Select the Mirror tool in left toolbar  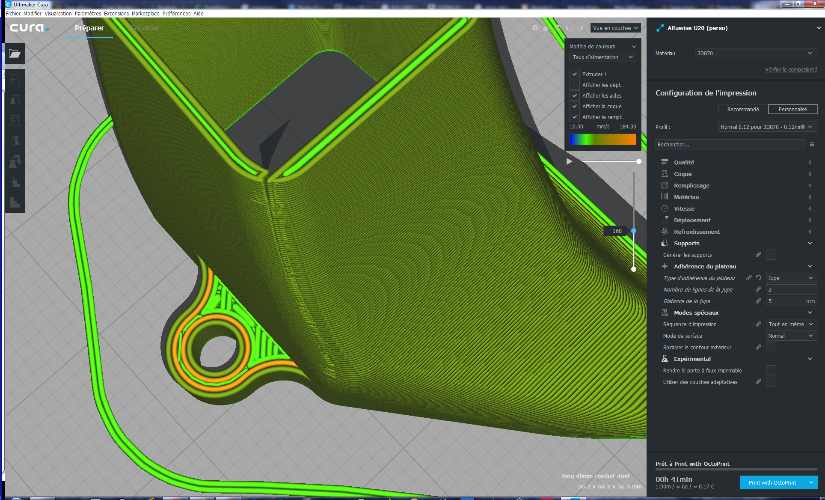tap(15, 141)
